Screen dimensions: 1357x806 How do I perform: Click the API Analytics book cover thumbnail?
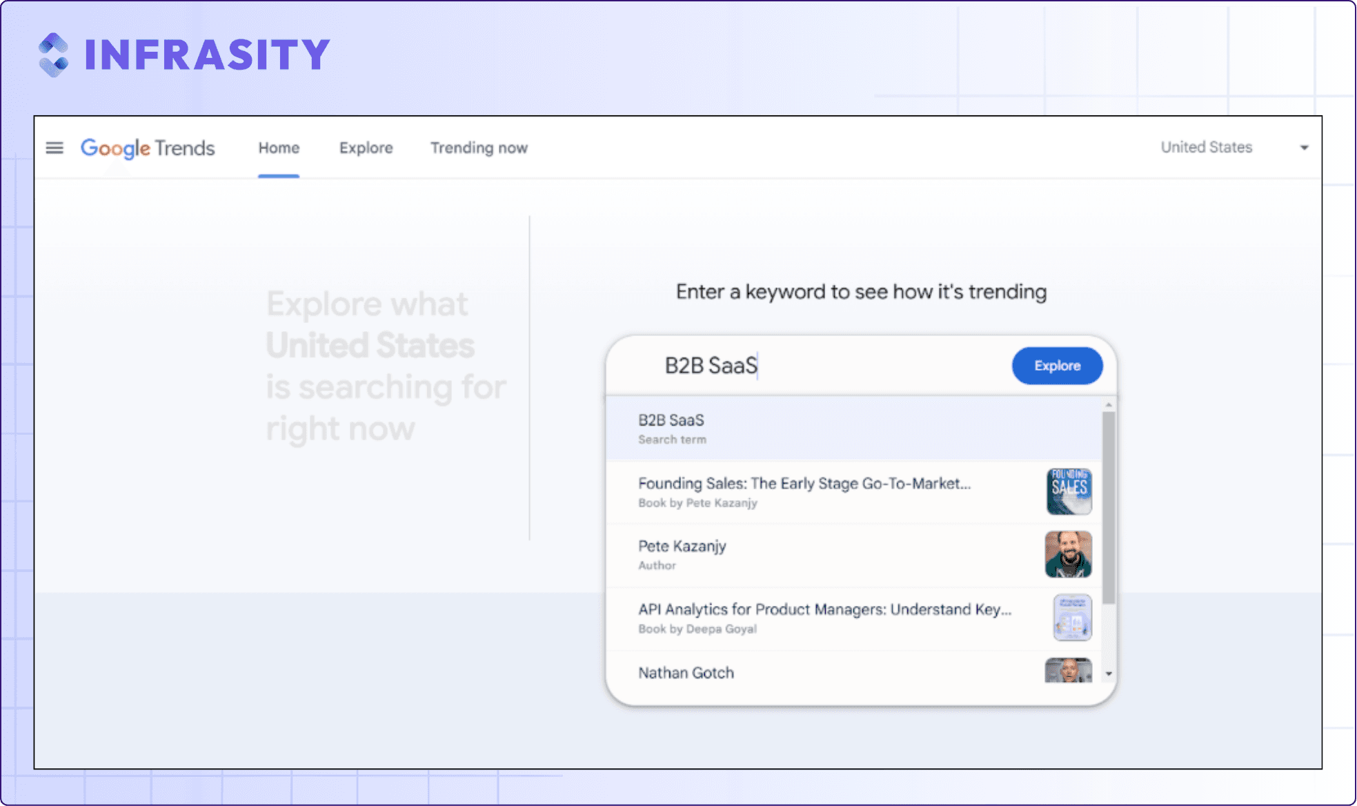point(1073,618)
